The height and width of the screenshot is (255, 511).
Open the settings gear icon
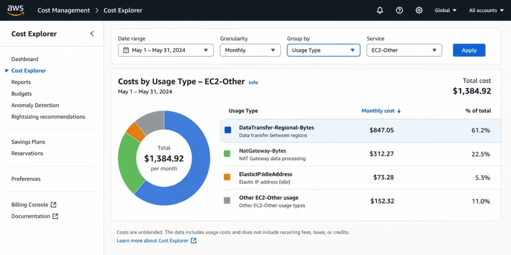[x=419, y=10]
